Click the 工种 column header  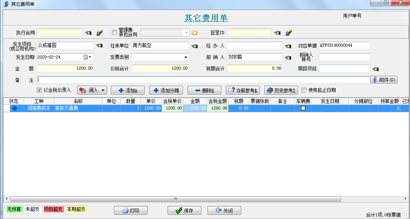pyautogui.click(x=39, y=101)
